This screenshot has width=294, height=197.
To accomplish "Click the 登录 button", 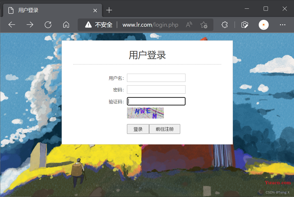I will point(138,129).
